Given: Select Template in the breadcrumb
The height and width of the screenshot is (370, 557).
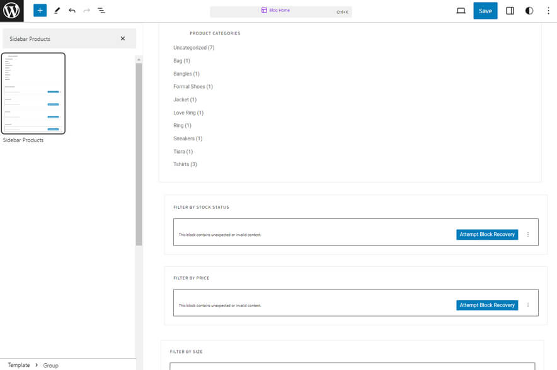Looking at the screenshot, I should [19, 365].
